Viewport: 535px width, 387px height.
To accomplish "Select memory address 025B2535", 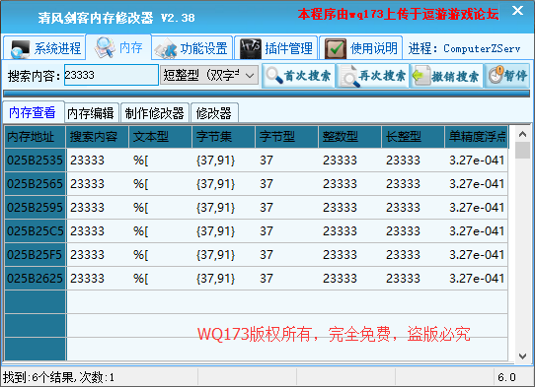I will (x=36, y=160).
